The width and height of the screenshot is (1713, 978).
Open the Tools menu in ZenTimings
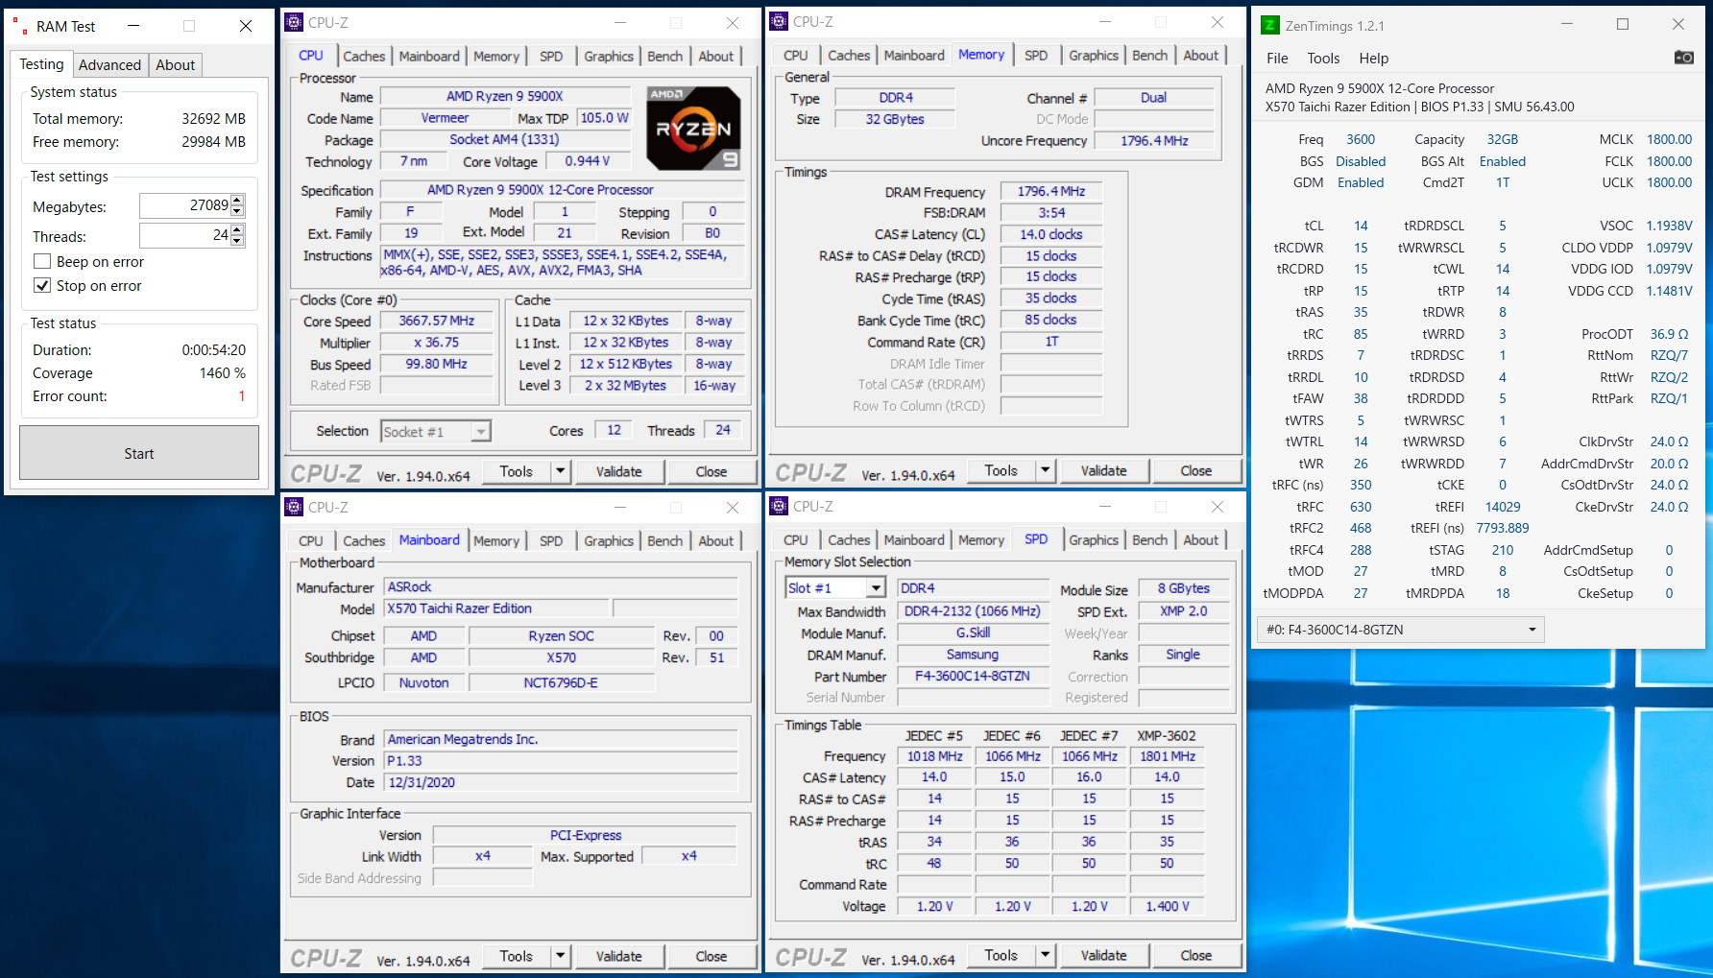point(1323,58)
